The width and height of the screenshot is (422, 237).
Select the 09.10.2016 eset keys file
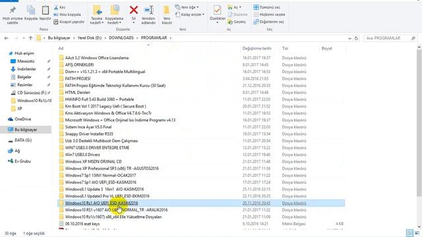(x=82, y=224)
